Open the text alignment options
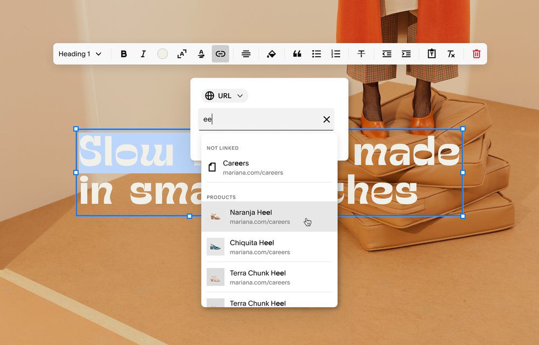The image size is (539, 345). coord(246,53)
